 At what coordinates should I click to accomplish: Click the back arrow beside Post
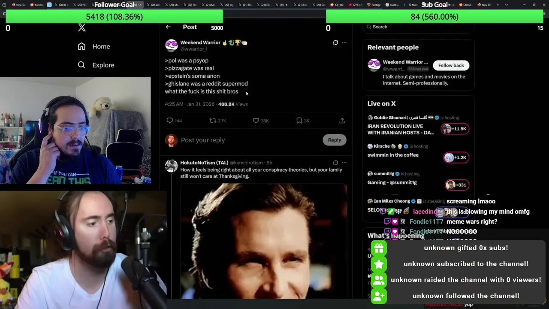[x=168, y=27]
